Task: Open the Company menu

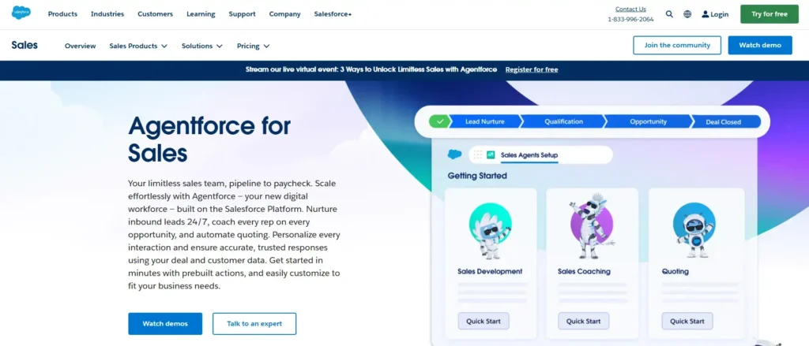Action: [284, 14]
